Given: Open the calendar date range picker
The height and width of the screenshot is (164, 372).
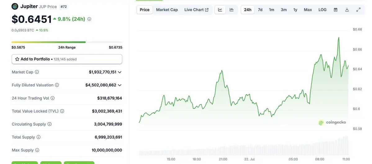Looking at the screenshot, I should coord(335,10).
